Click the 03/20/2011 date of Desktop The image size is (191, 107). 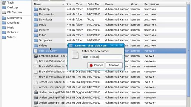[94, 9]
